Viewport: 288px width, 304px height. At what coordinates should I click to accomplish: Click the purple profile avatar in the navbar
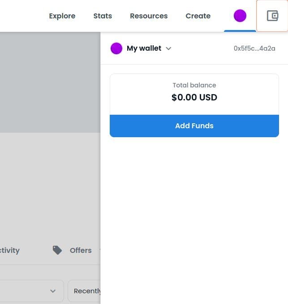click(240, 16)
